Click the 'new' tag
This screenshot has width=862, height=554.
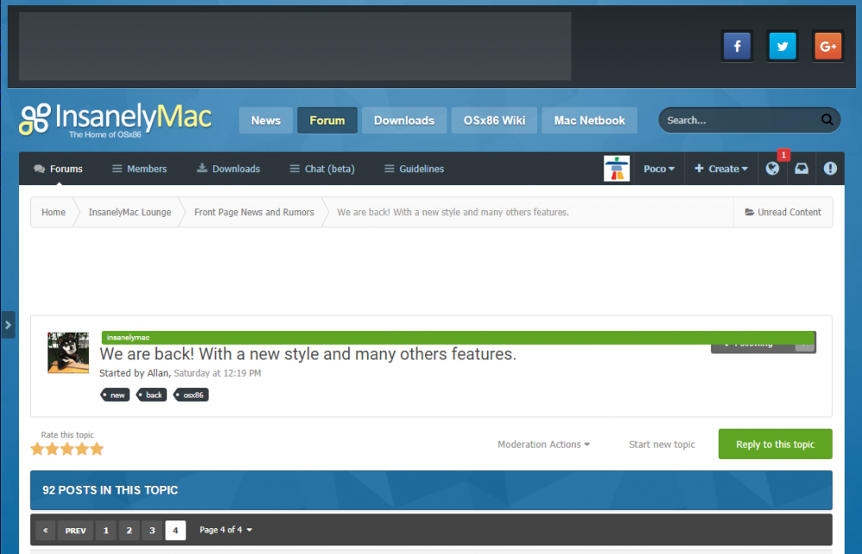pyautogui.click(x=116, y=395)
